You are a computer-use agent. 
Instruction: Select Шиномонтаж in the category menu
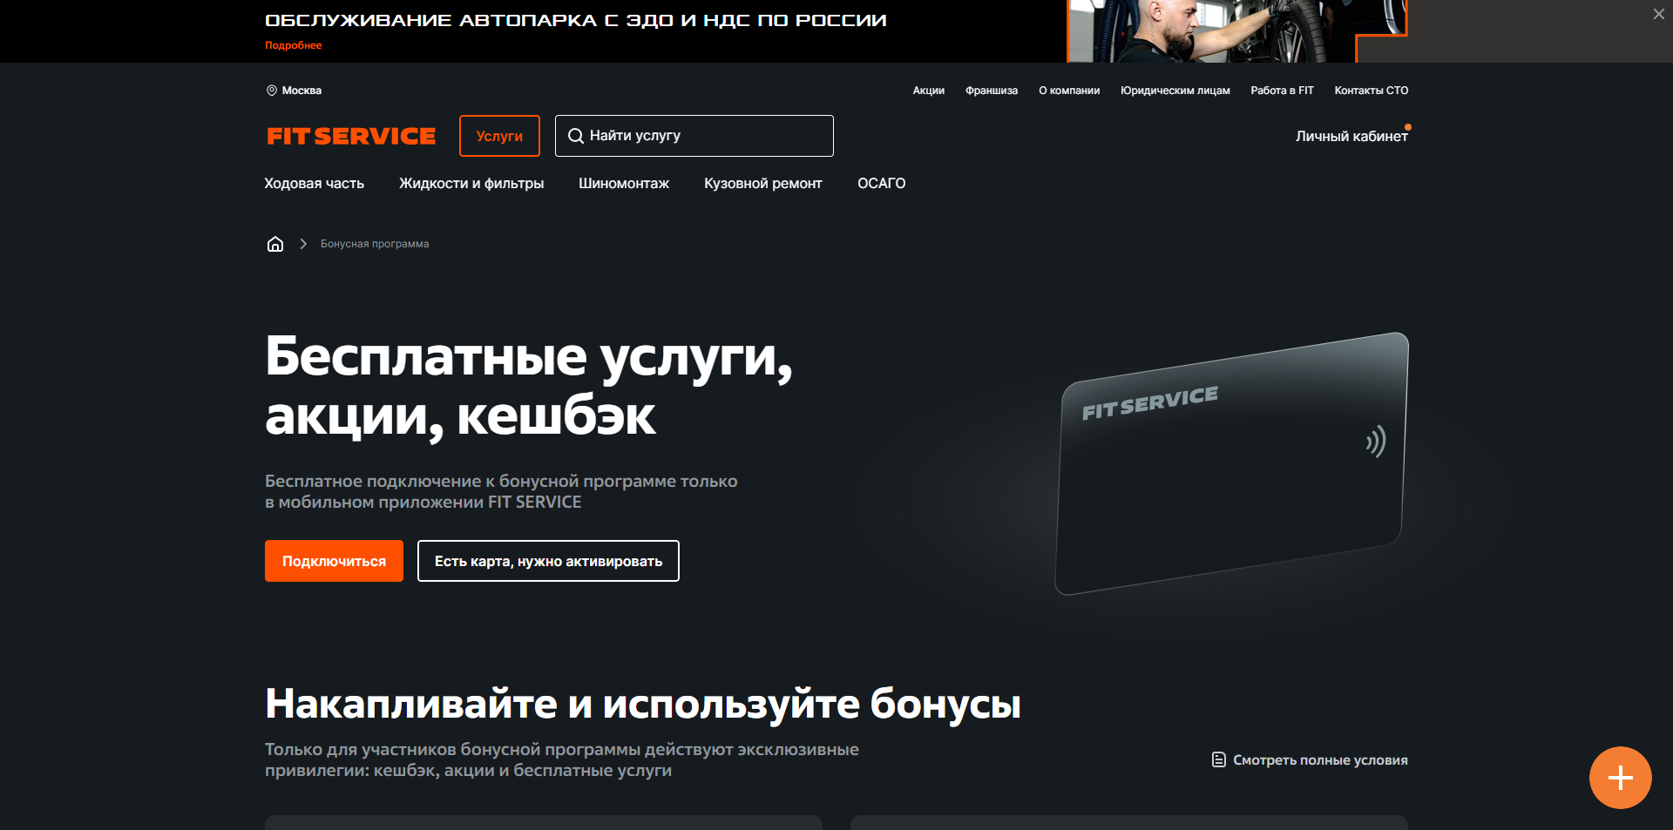tap(624, 184)
